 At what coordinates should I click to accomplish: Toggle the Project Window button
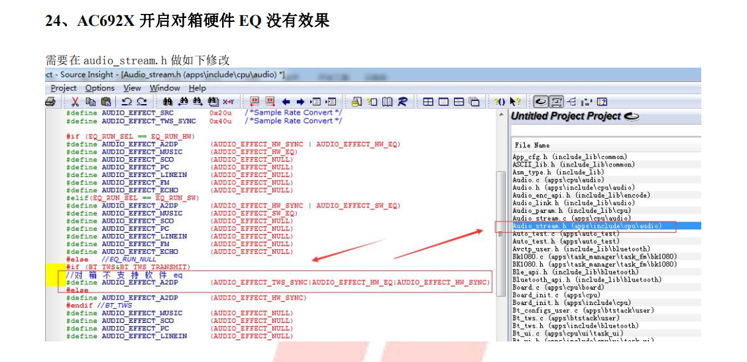click(x=540, y=101)
